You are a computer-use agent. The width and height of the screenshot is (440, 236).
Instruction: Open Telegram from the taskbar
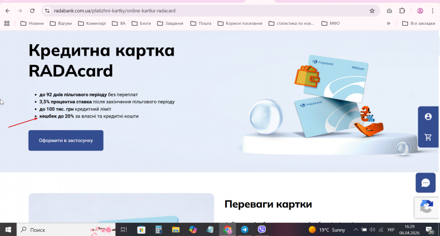point(245,230)
